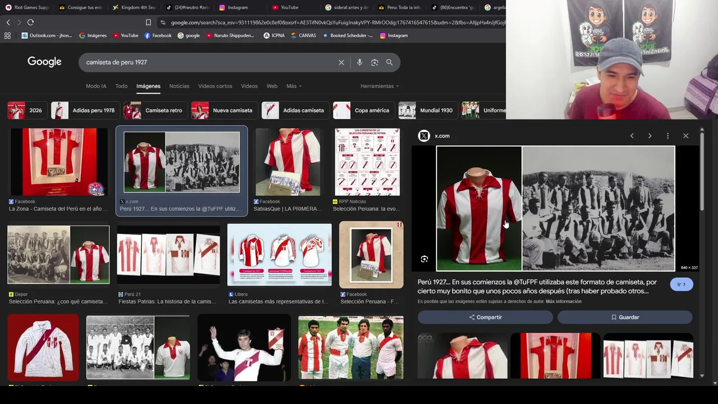Open the RPP Noticias jersey evolution thumbnail

367,162
